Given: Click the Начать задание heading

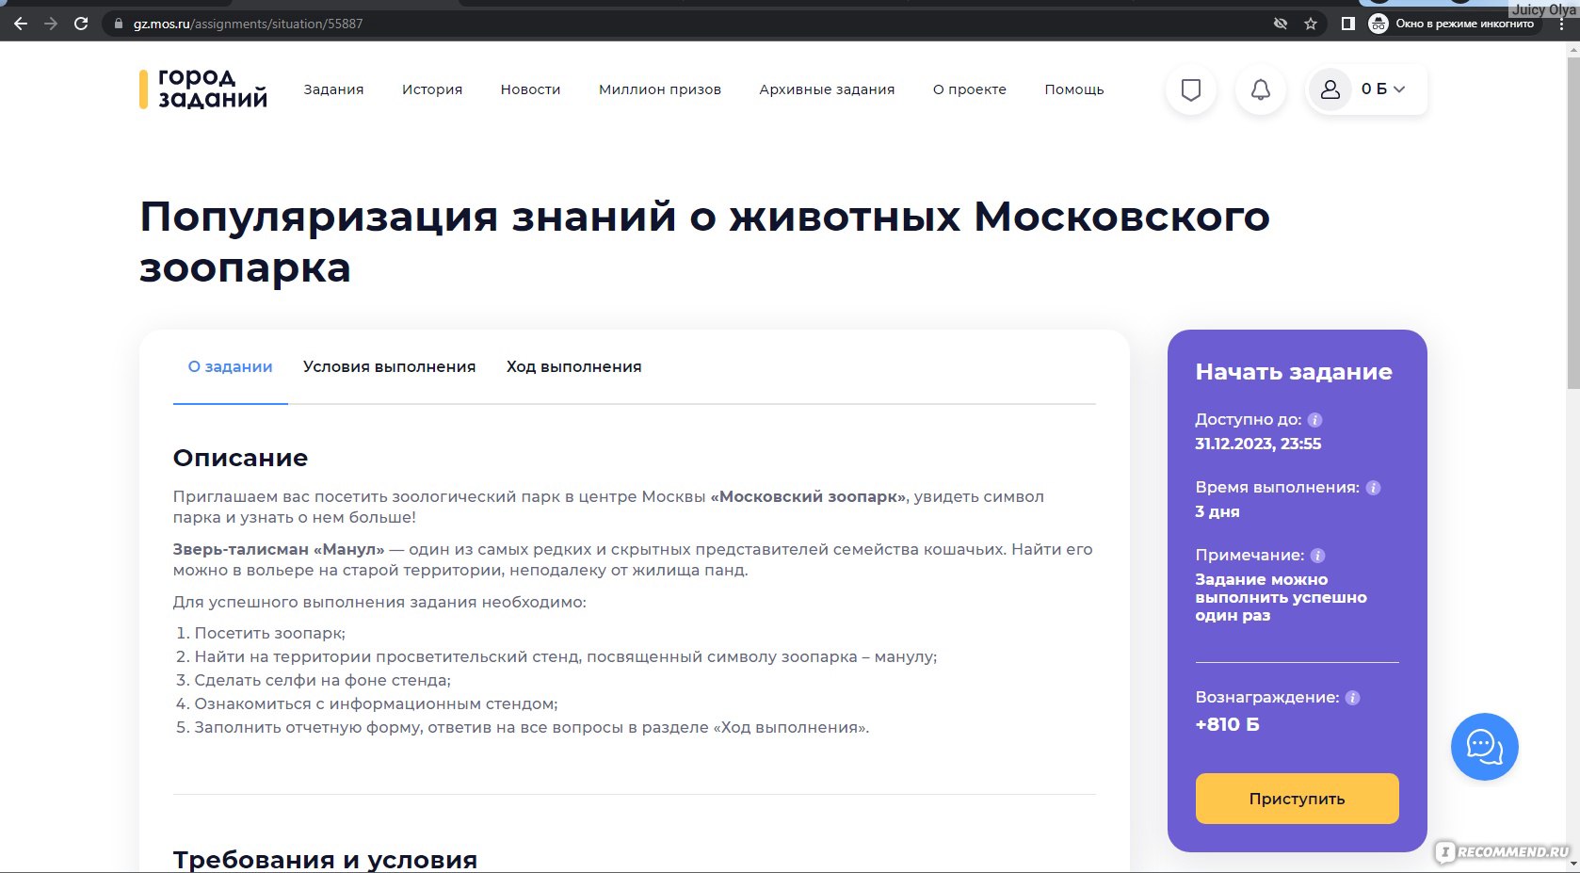Looking at the screenshot, I should 1294,372.
